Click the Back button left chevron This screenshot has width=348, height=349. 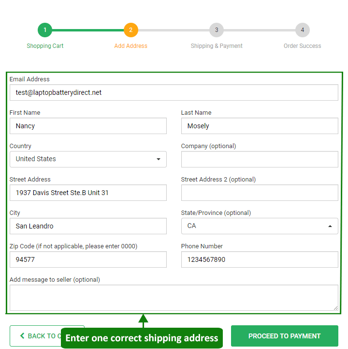coord(22,336)
